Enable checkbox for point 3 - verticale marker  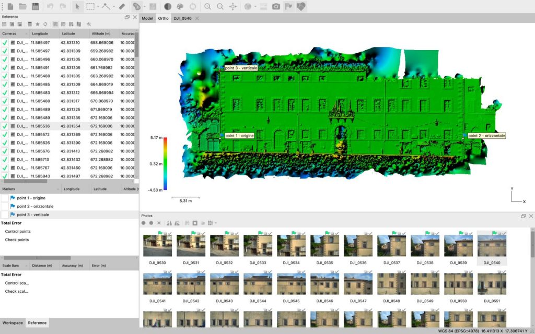[x=5, y=214]
